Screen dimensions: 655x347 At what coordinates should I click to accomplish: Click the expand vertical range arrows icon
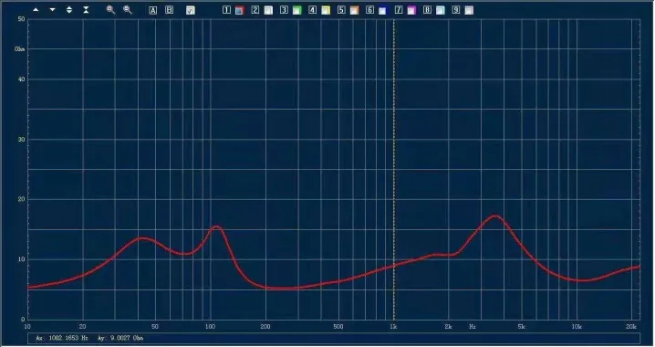[69, 10]
